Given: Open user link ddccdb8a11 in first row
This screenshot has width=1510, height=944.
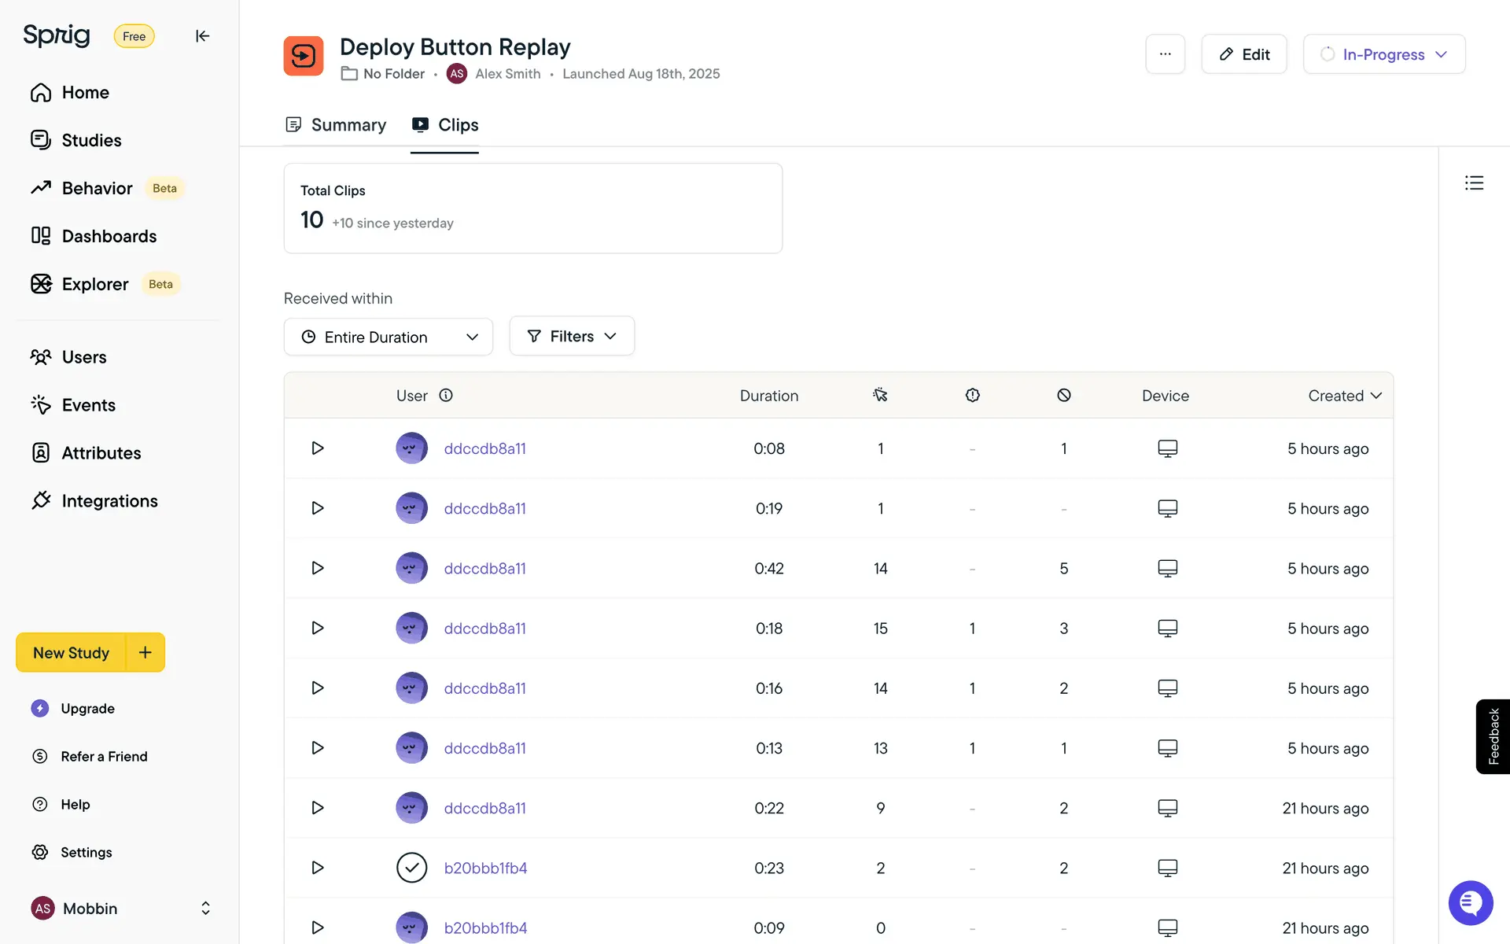Looking at the screenshot, I should [484, 448].
